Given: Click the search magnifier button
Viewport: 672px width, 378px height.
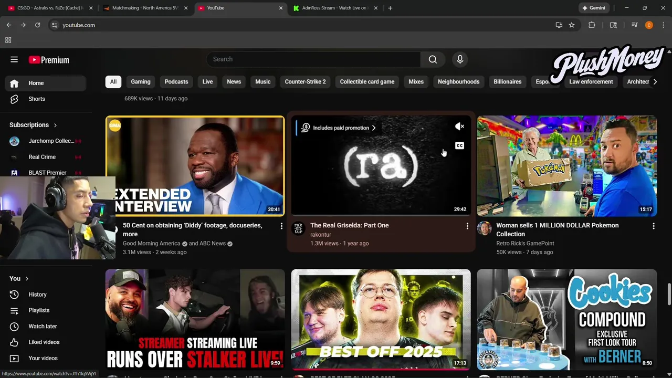Looking at the screenshot, I should point(433,59).
